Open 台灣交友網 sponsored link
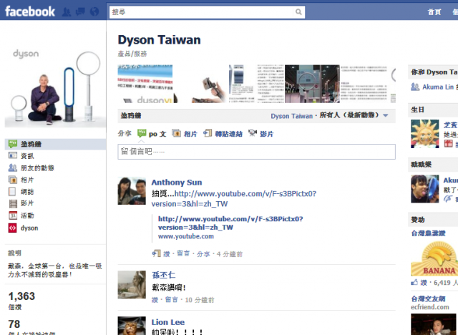 pos(428,298)
